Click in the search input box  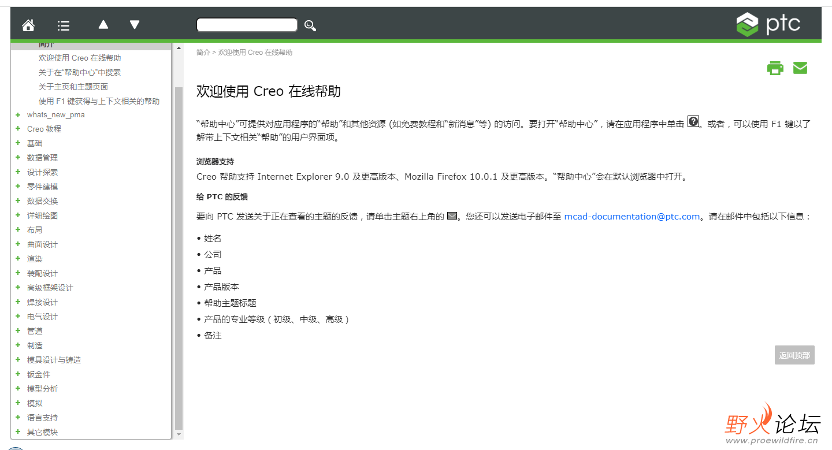click(x=247, y=25)
